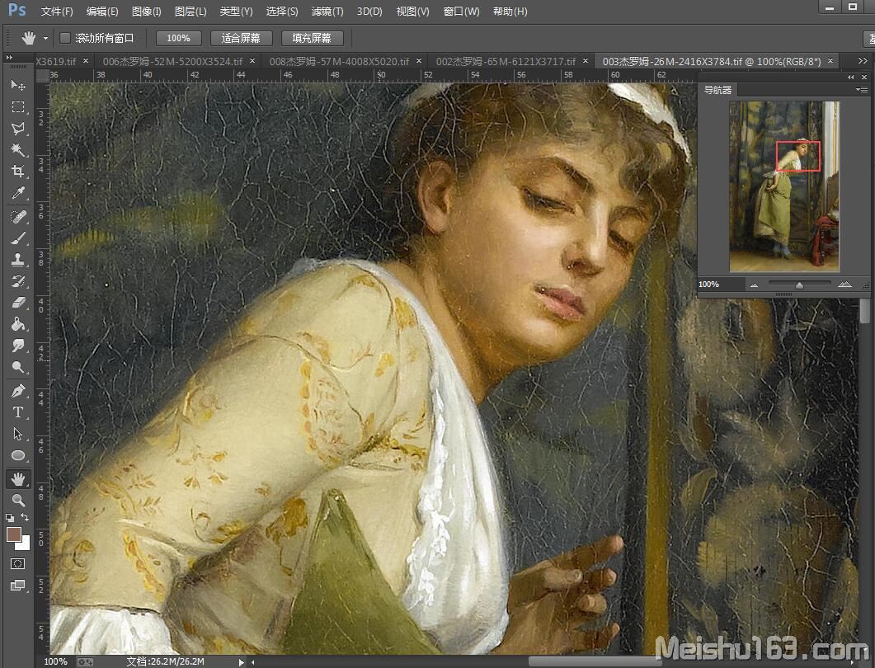Click the Navigator zoom slider handle

(799, 285)
